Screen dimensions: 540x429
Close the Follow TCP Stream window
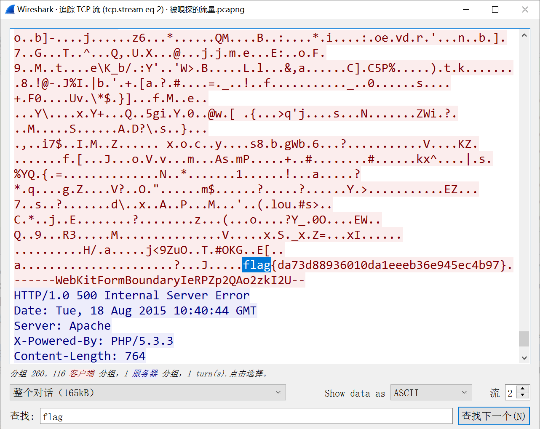(x=525, y=9)
